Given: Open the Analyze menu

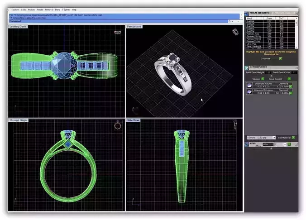Looking at the screenshot, I should tap(31, 10).
